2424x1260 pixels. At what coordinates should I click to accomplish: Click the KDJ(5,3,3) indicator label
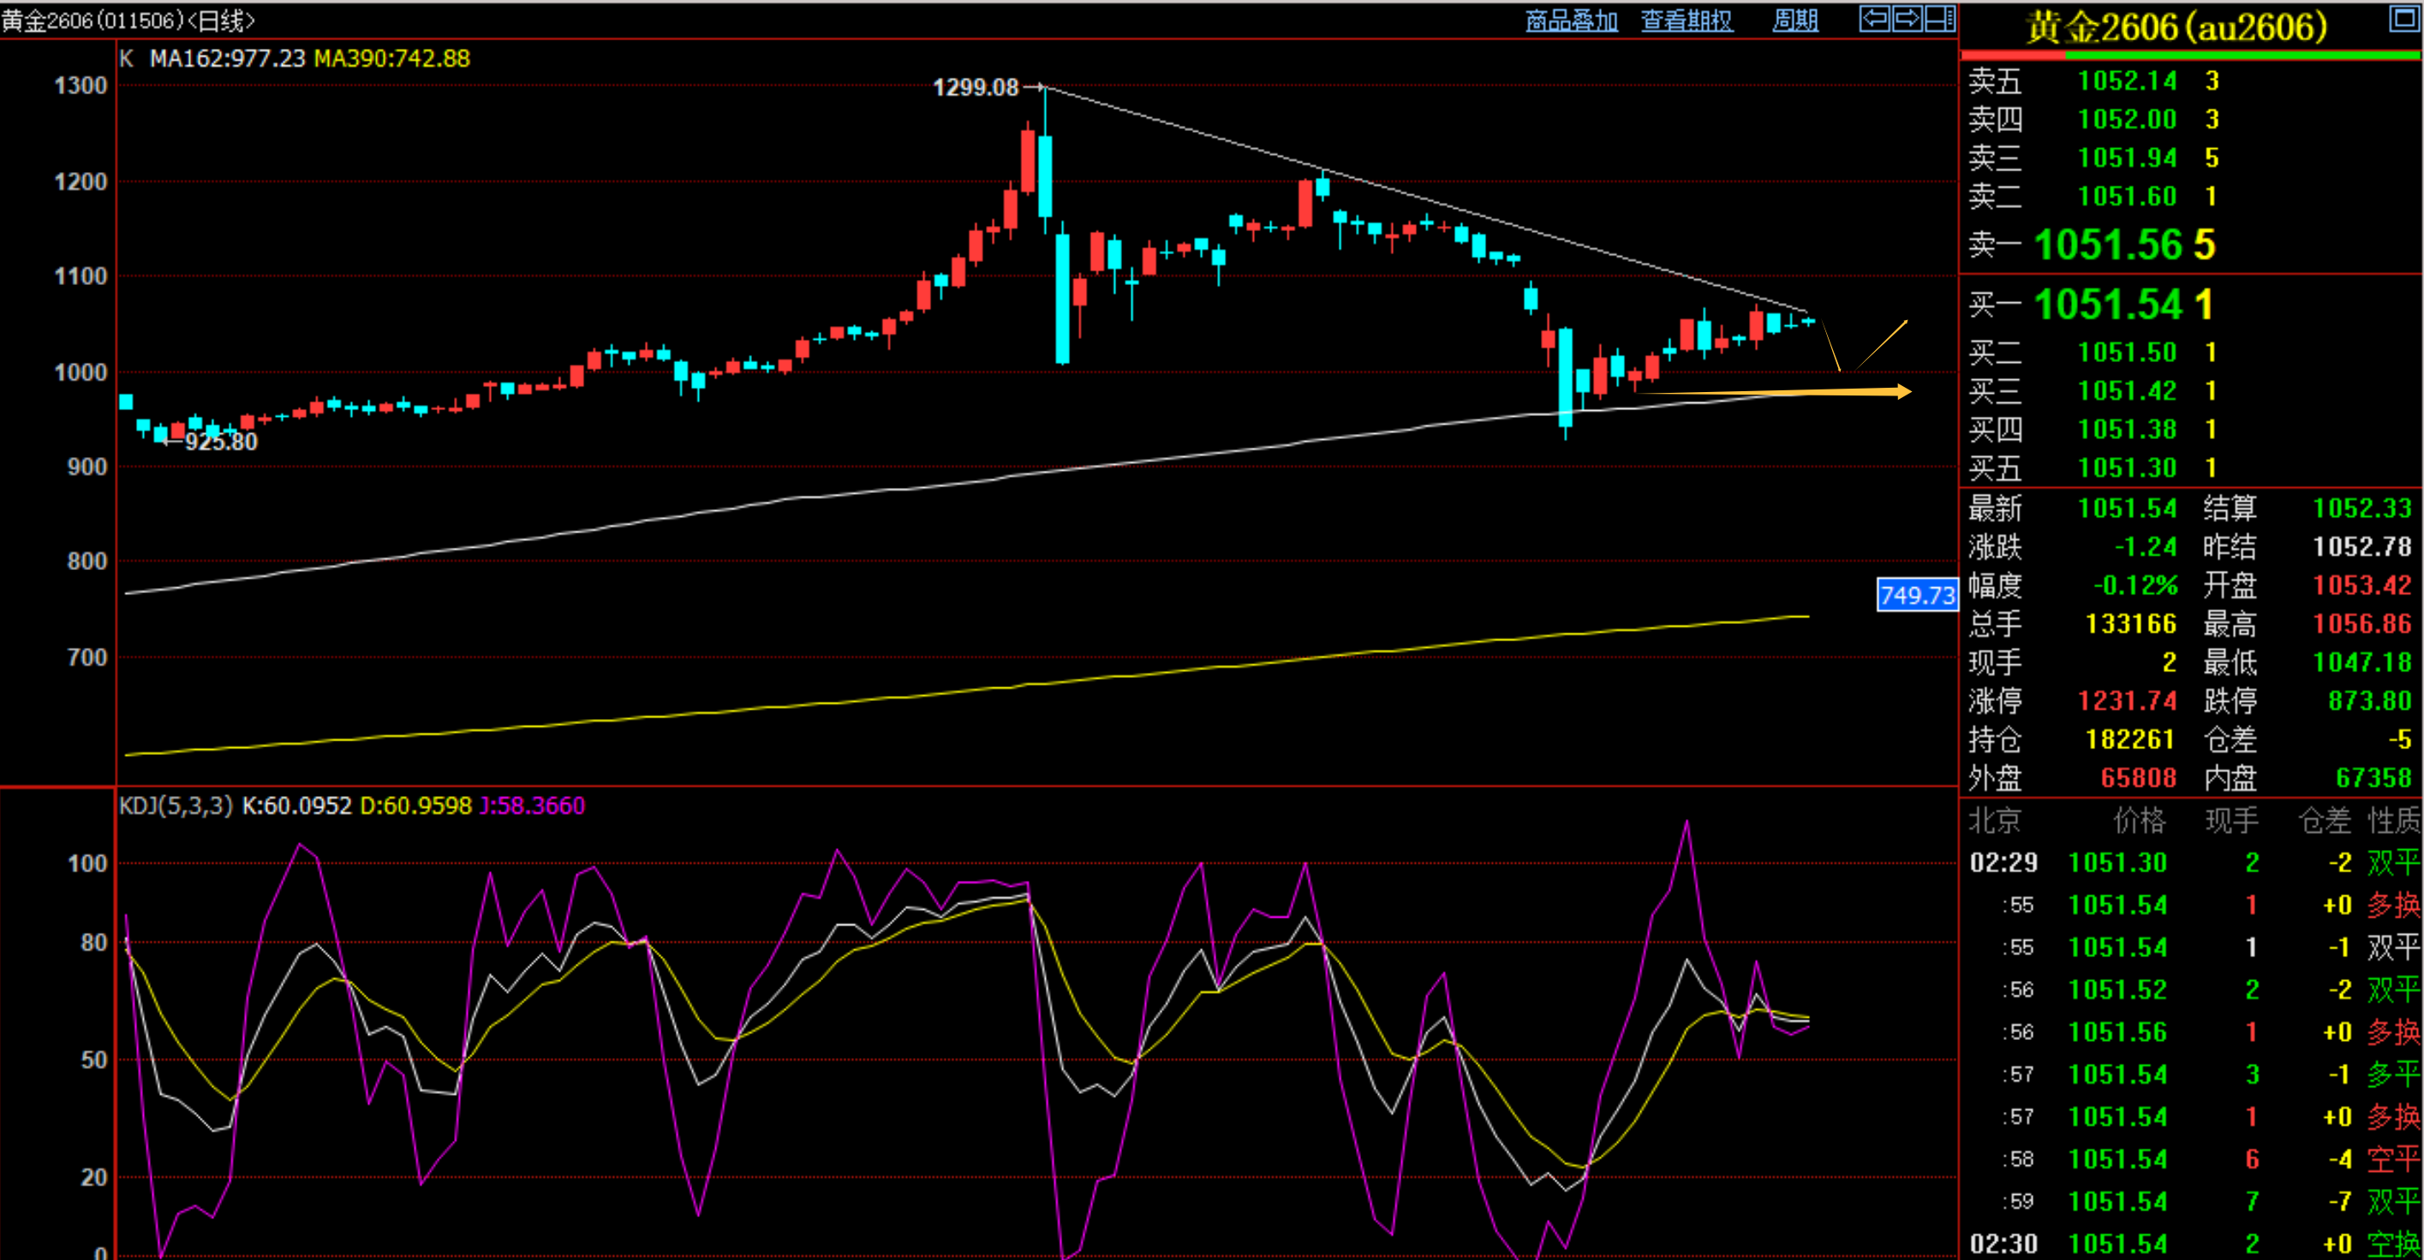(175, 805)
